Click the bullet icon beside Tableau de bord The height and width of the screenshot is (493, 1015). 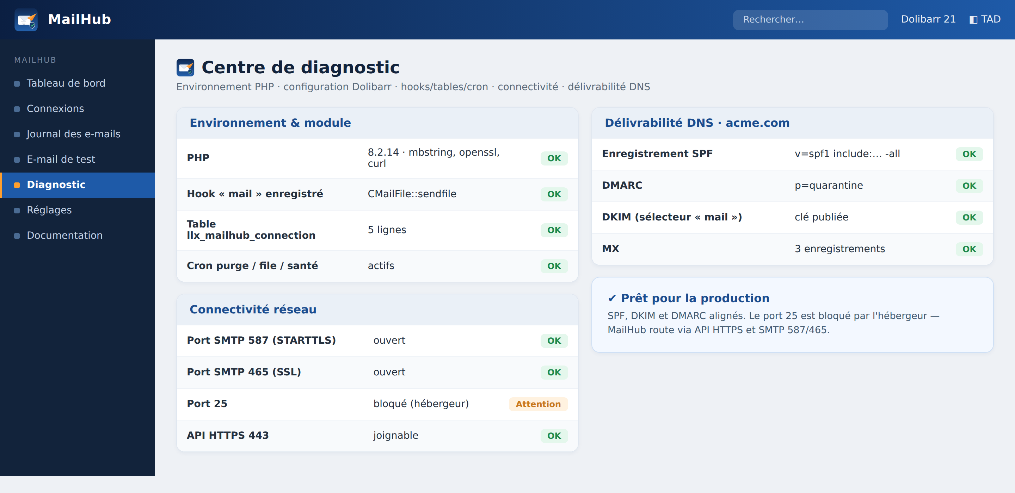(x=17, y=83)
